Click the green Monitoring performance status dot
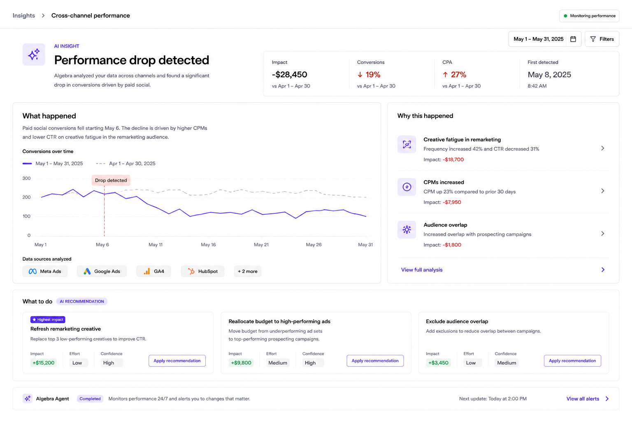 (x=565, y=16)
